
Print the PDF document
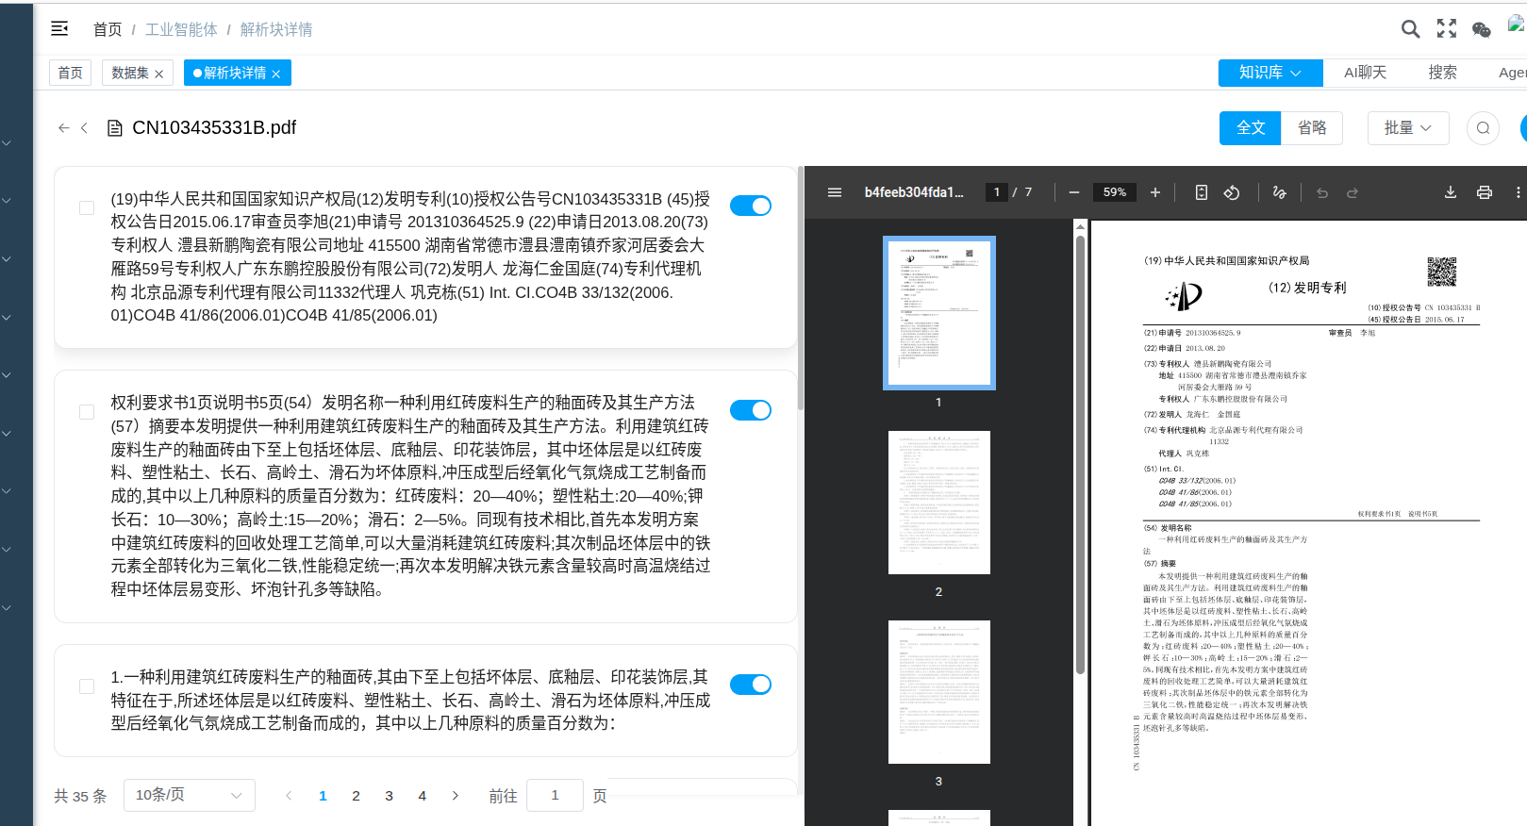click(x=1484, y=192)
